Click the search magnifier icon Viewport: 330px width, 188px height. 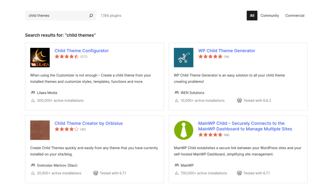(x=91, y=15)
